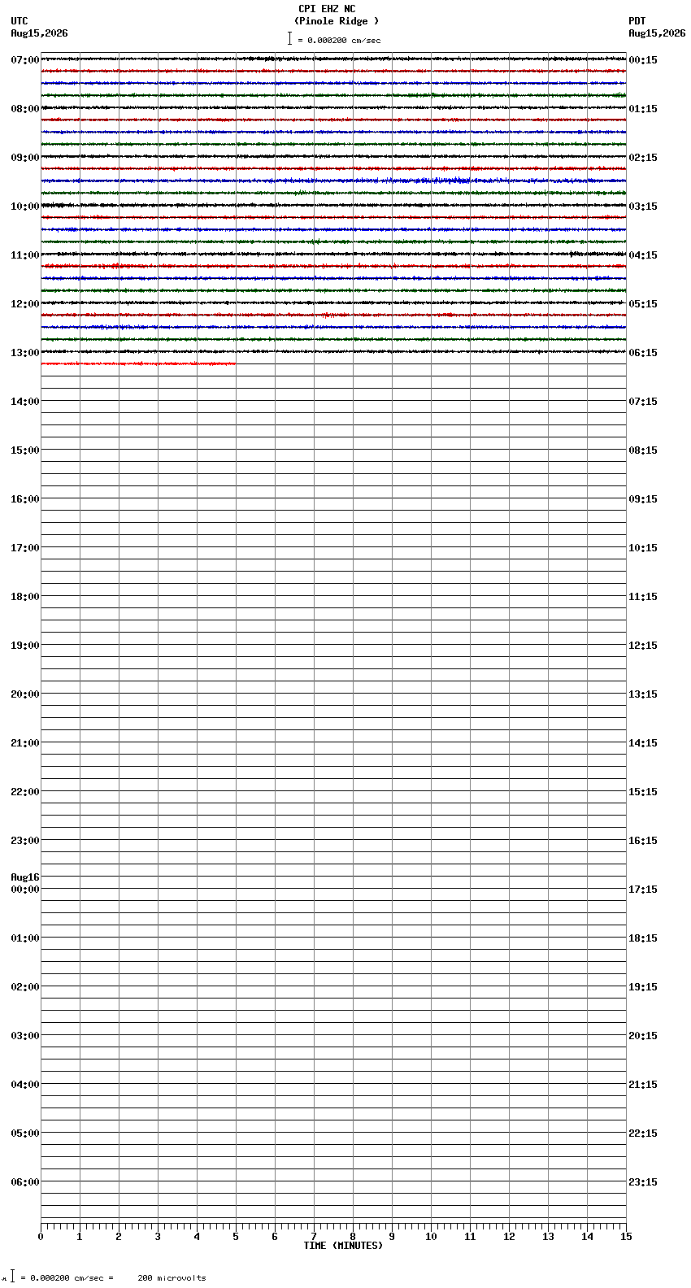Click the 11:00 UTC row label
The image size is (691, 1288).
[x=25, y=255]
